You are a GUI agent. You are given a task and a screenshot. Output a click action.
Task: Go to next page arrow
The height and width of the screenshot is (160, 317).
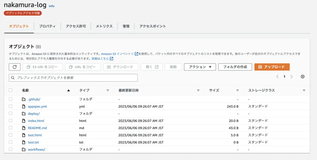[x=292, y=76]
